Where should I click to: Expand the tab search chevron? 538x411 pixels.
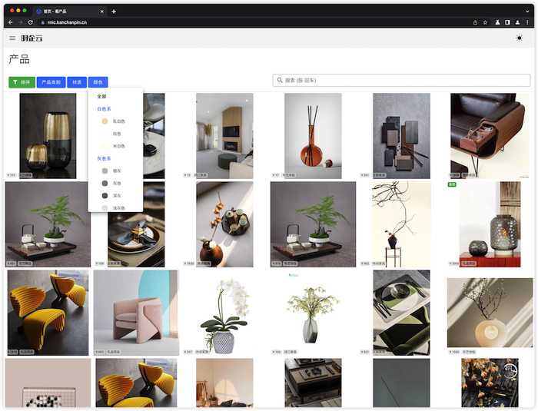click(x=527, y=12)
